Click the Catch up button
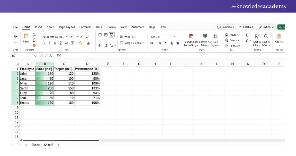This screenshot has height=156, width=296. pos(246,27)
